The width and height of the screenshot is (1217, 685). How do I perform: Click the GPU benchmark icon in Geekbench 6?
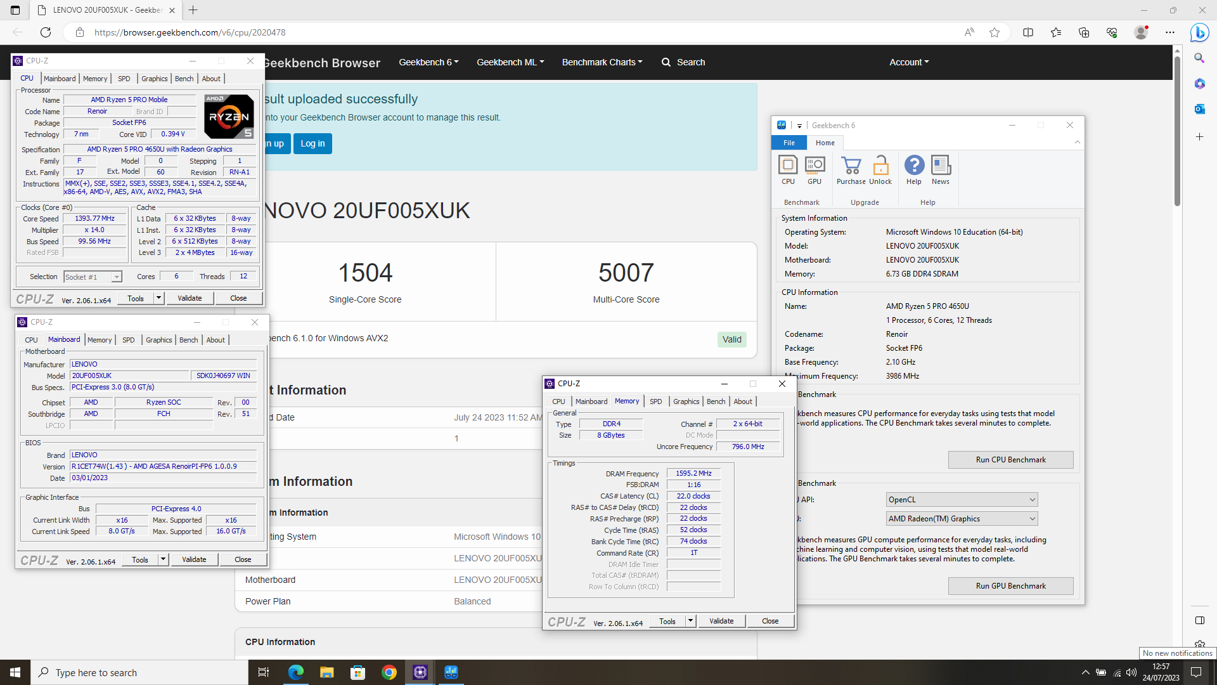815,170
